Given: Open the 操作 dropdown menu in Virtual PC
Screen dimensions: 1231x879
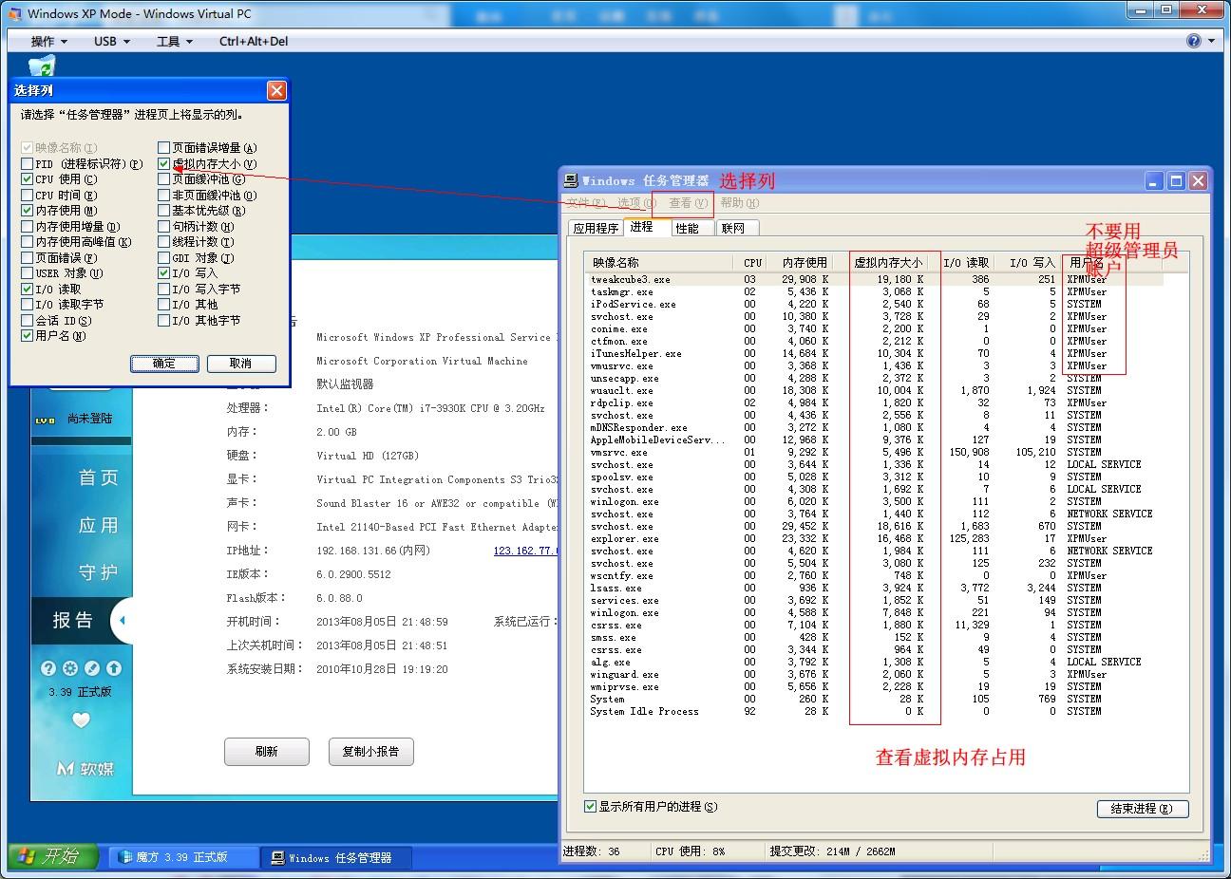Looking at the screenshot, I should [x=49, y=41].
